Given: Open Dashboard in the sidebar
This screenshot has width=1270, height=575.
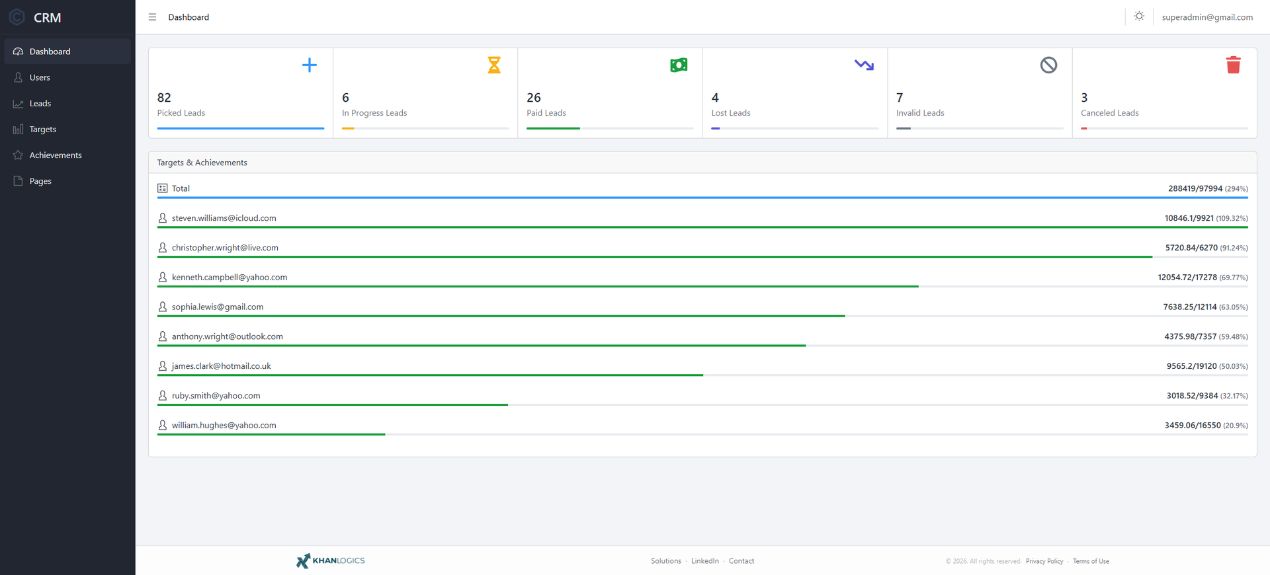Looking at the screenshot, I should [x=67, y=52].
